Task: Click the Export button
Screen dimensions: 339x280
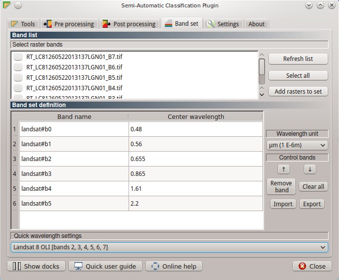Action: pyautogui.click(x=312, y=204)
